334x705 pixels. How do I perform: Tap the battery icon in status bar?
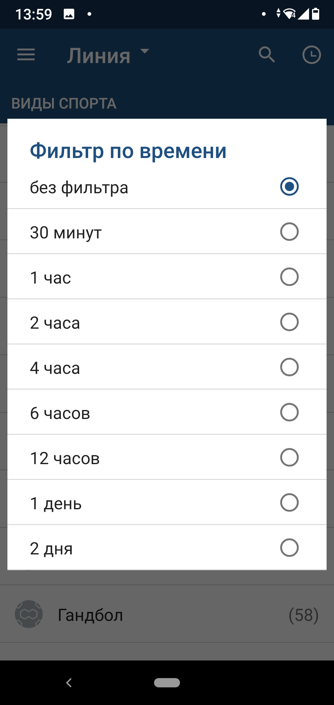(x=315, y=14)
